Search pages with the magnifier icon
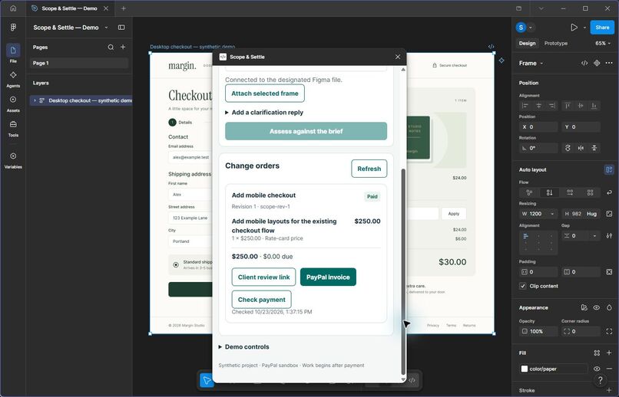Viewport: 619px width, 397px height. coord(111,48)
